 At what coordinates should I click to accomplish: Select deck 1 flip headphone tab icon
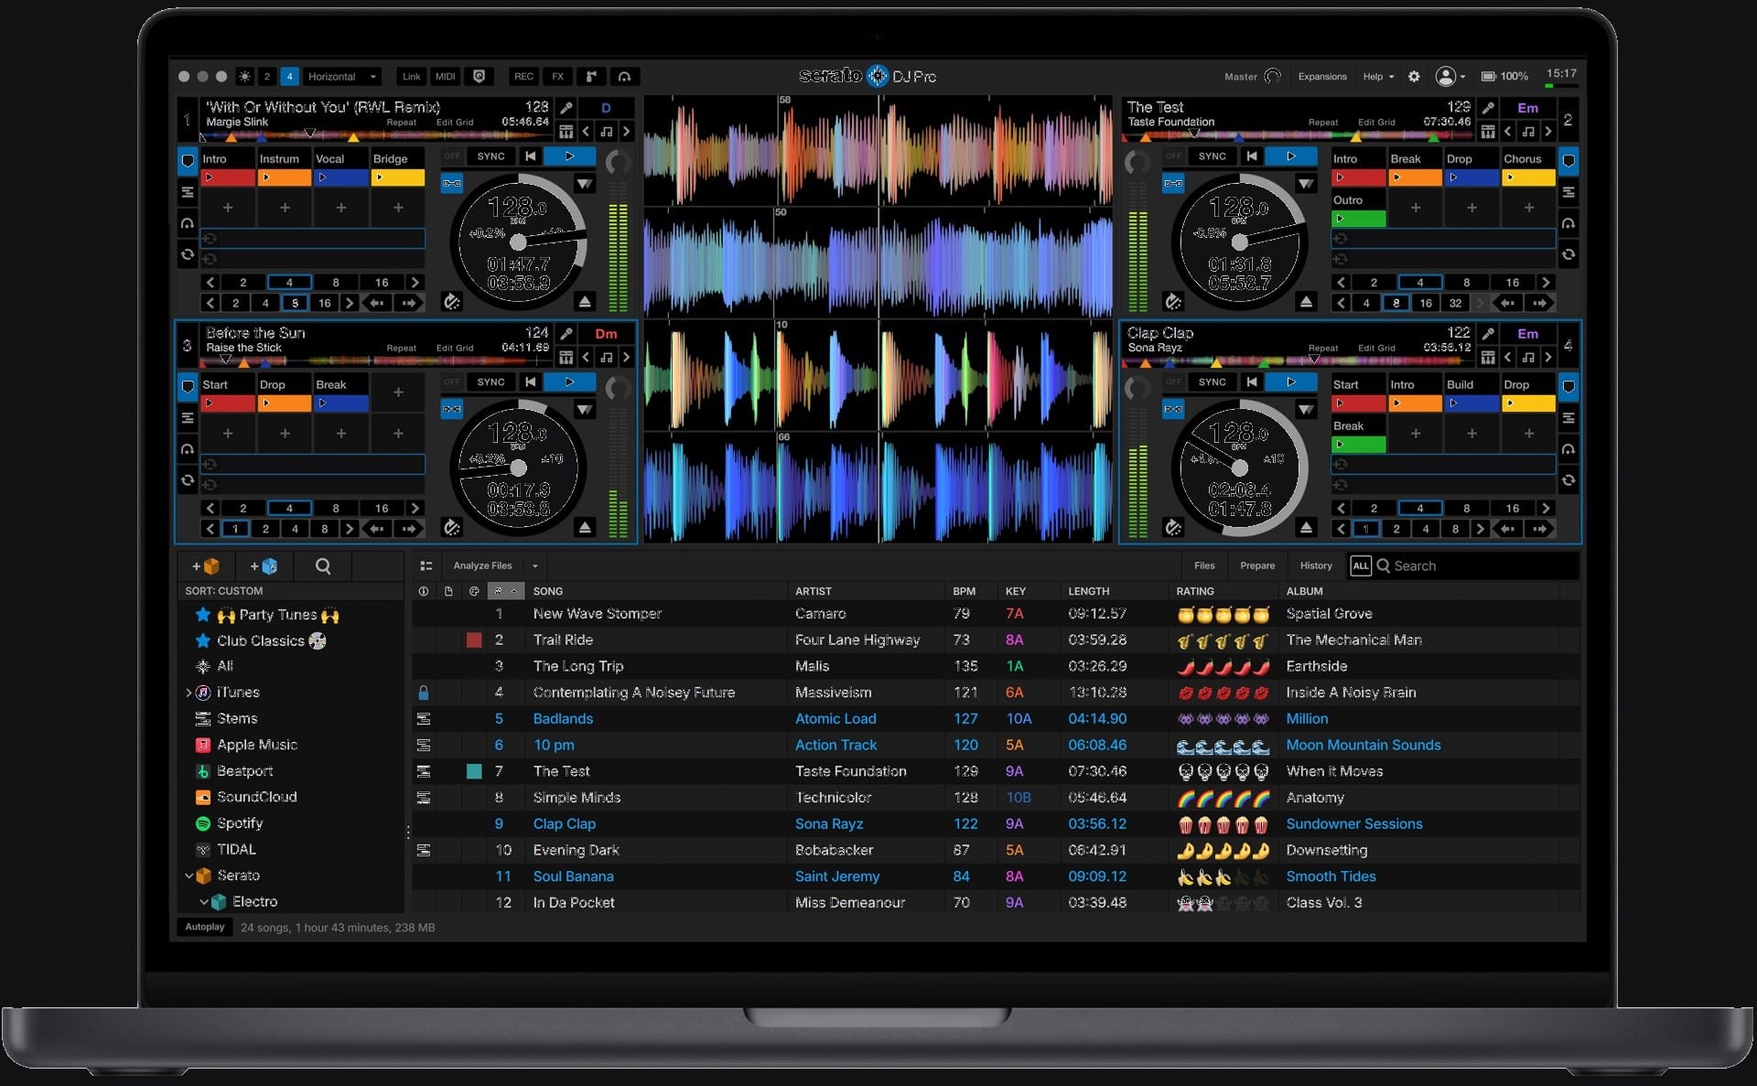(x=188, y=223)
